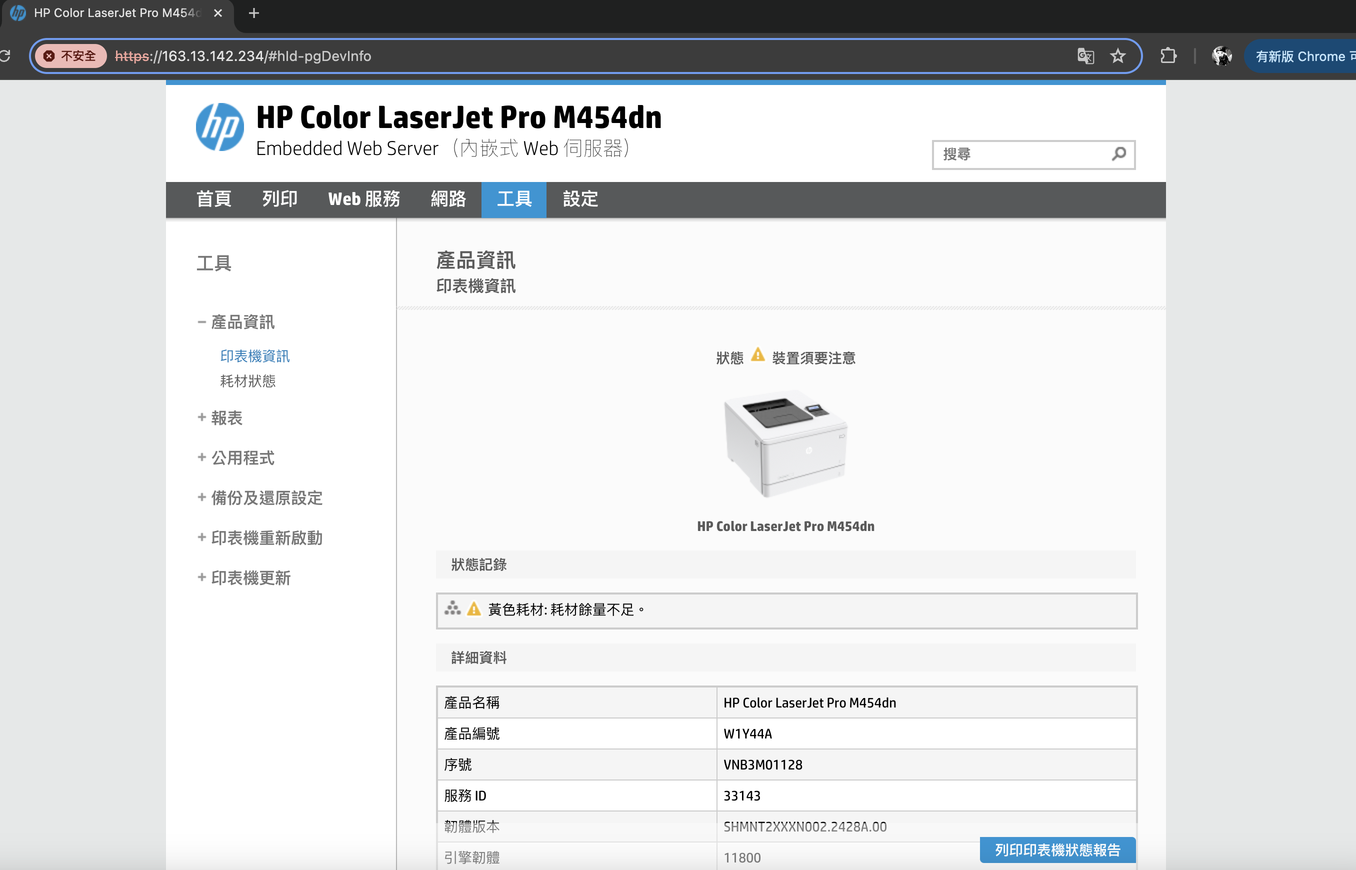1356x870 pixels.
Task: Switch to the Web 服務 tab
Action: tap(363, 199)
